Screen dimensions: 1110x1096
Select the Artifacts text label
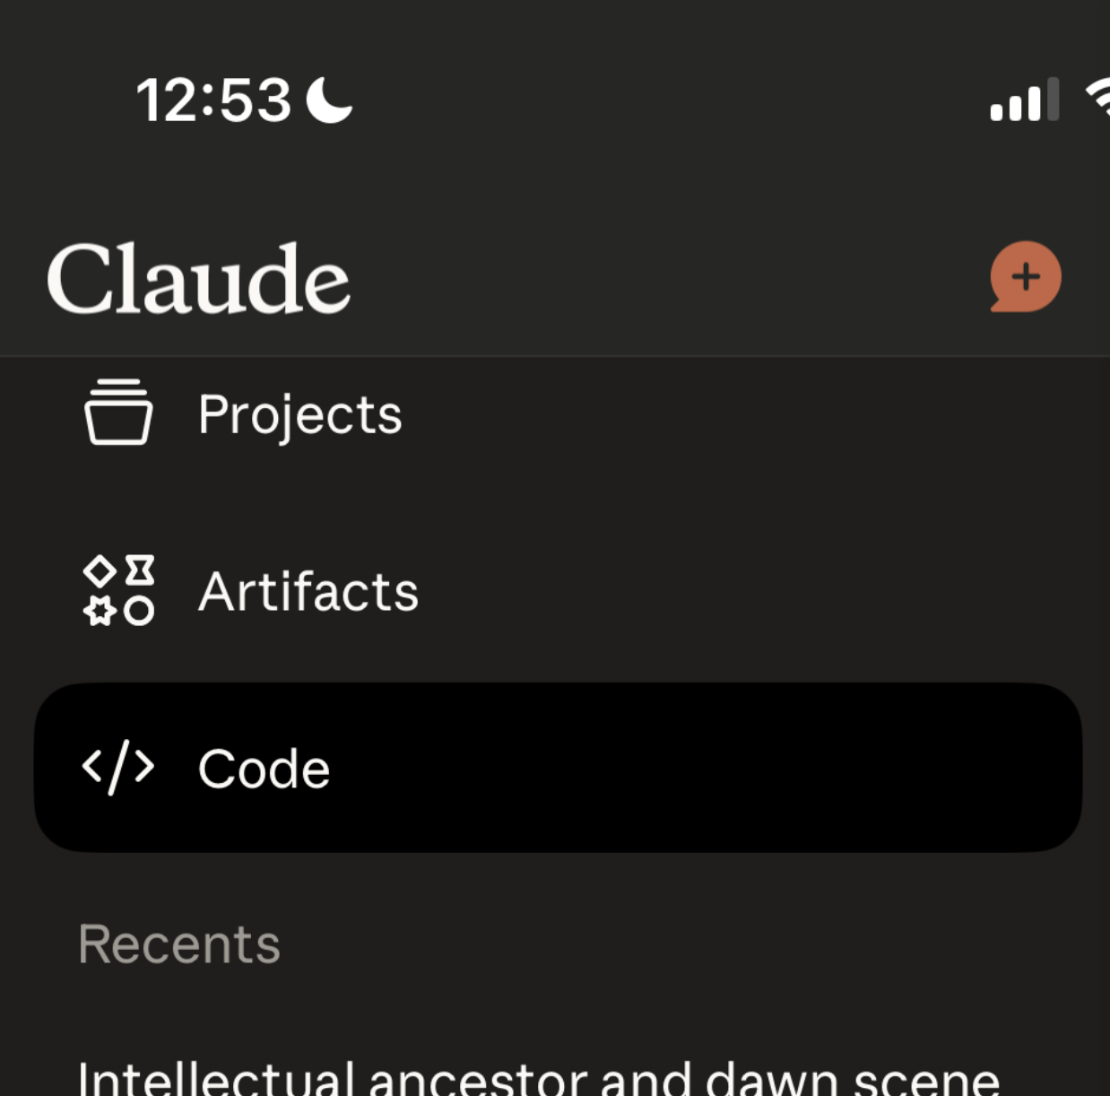click(308, 592)
